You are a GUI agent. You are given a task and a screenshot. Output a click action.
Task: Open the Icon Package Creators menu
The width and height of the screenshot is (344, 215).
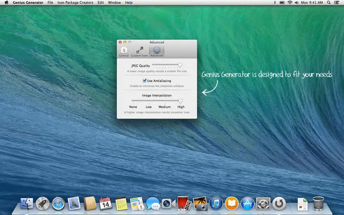pos(75,3)
